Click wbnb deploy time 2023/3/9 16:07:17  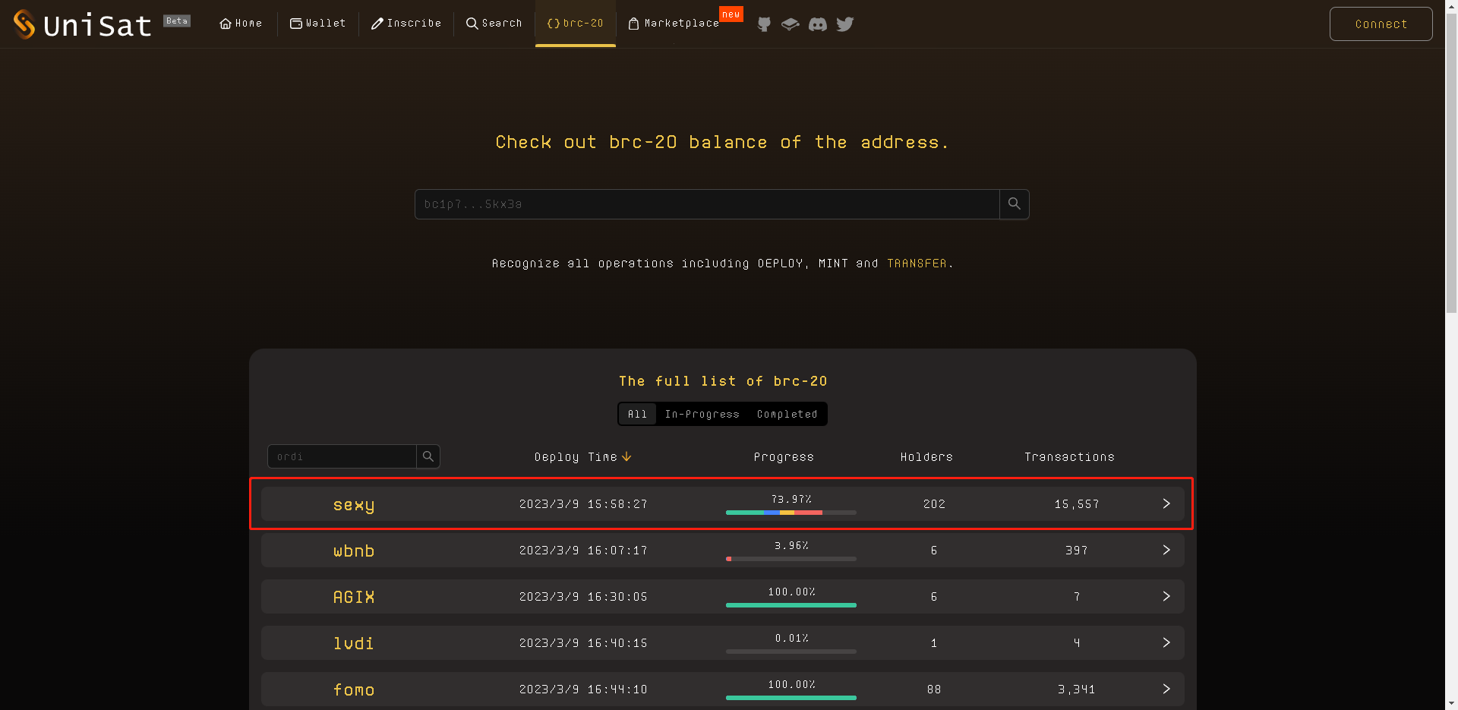coord(583,551)
